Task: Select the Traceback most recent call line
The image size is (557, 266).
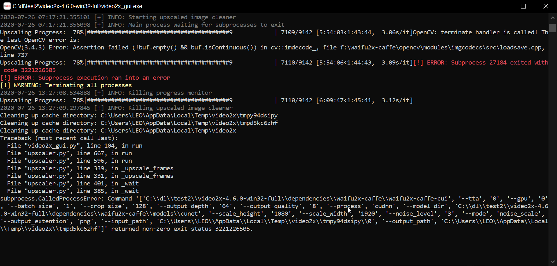Action: point(59,138)
